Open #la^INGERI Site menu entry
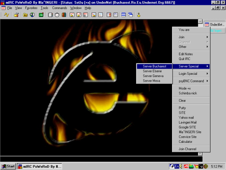The width and height of the screenshot is (226, 170). click(x=191, y=132)
